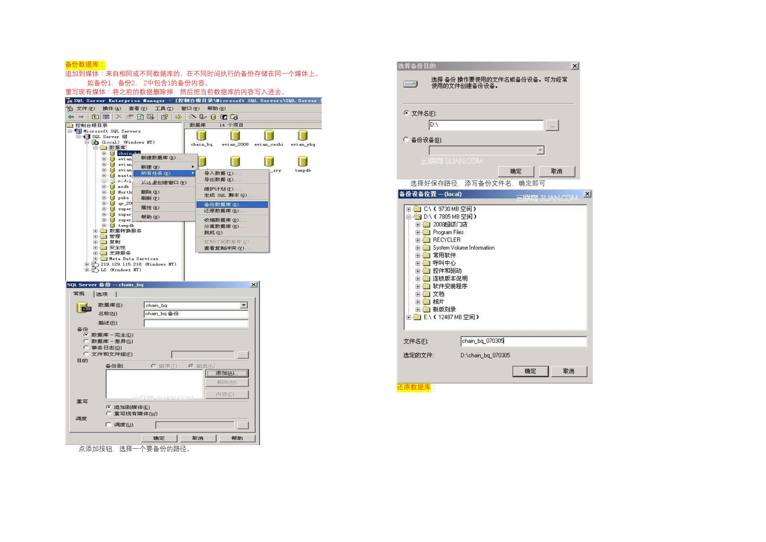Click the empty 描述 input field
The image size is (766, 542).
196,323
